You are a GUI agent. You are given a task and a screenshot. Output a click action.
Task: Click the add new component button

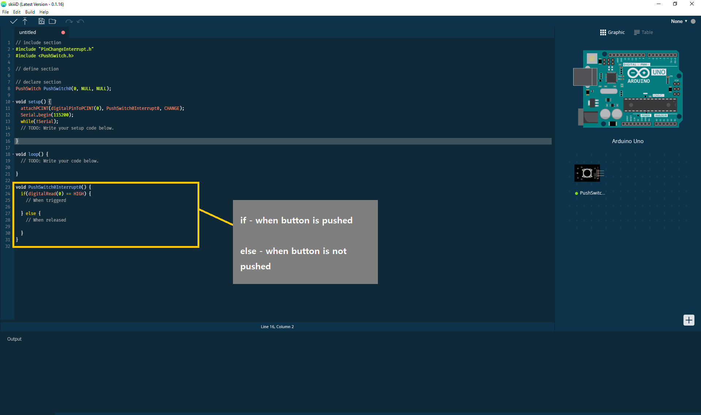(689, 320)
